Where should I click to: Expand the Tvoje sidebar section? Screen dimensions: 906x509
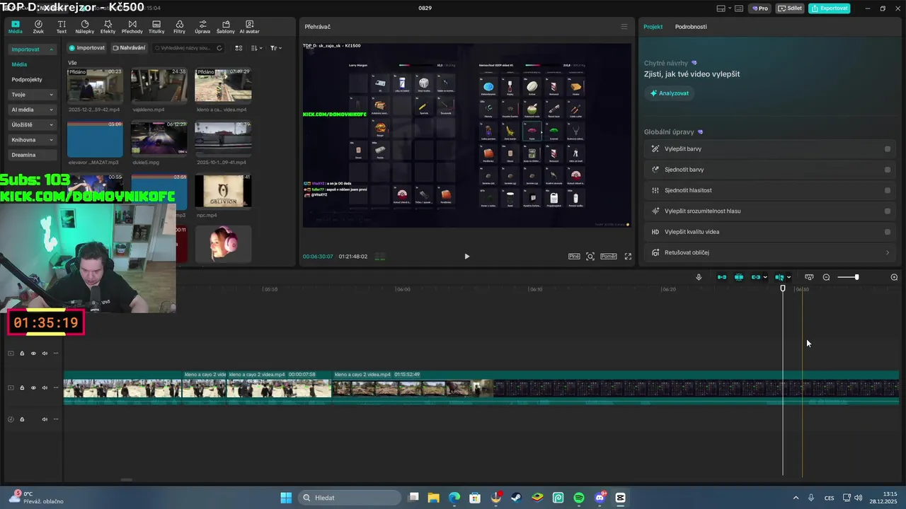51,95
